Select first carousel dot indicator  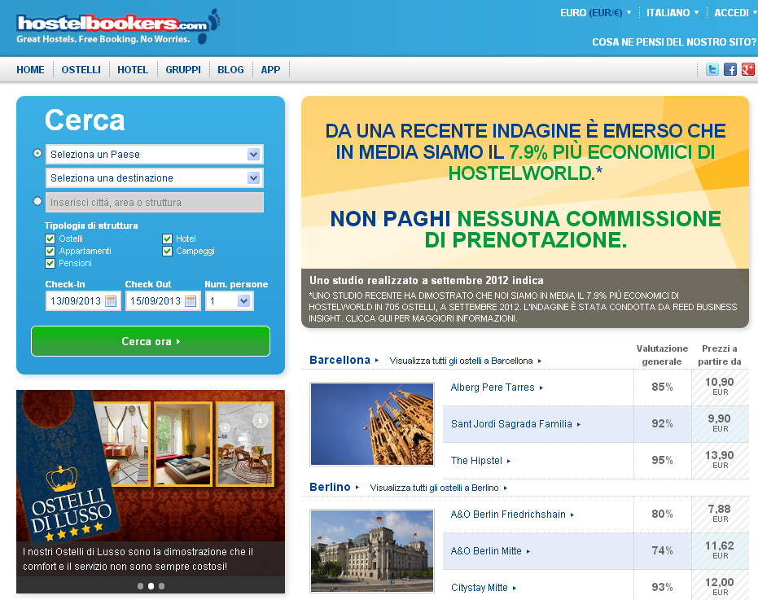pyautogui.click(x=140, y=586)
